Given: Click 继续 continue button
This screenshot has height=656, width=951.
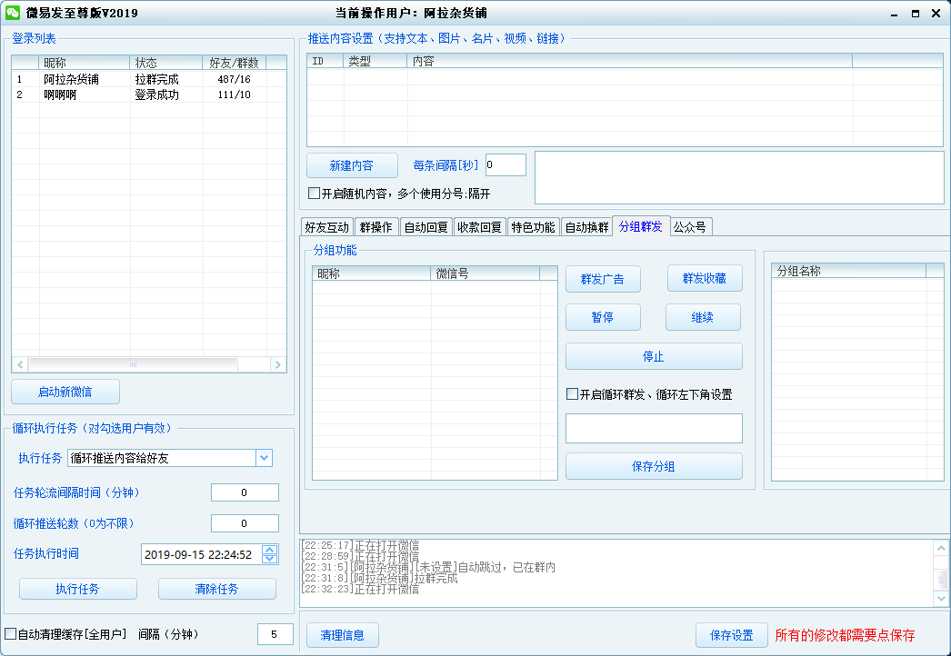Looking at the screenshot, I should click(702, 317).
